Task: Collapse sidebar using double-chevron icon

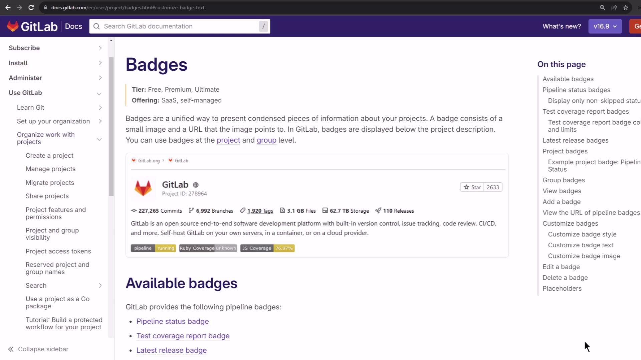Action: coord(11,349)
